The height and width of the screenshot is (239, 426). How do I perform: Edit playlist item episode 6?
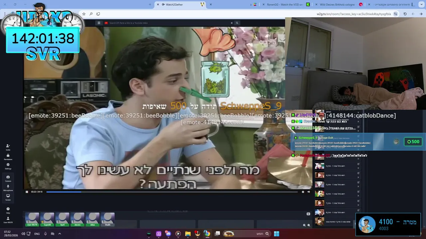[x=358, y=192]
